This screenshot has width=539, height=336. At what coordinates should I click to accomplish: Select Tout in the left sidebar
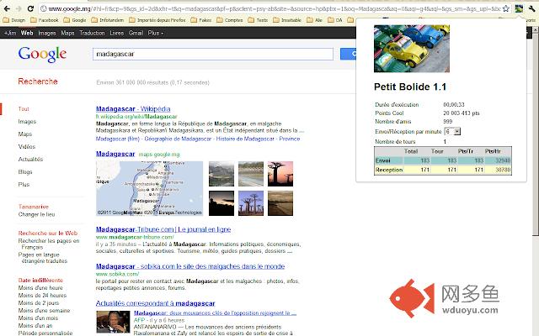24,109
